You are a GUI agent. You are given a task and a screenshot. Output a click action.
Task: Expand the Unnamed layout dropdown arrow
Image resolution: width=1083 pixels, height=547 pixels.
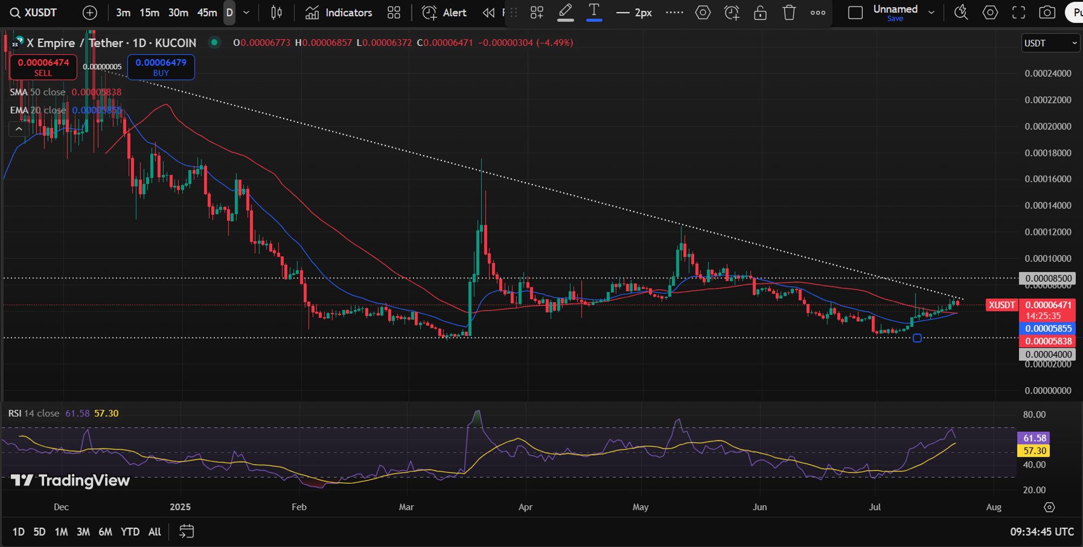(x=931, y=12)
